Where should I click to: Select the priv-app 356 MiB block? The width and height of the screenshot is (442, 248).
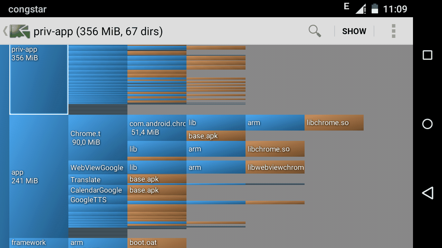click(39, 79)
